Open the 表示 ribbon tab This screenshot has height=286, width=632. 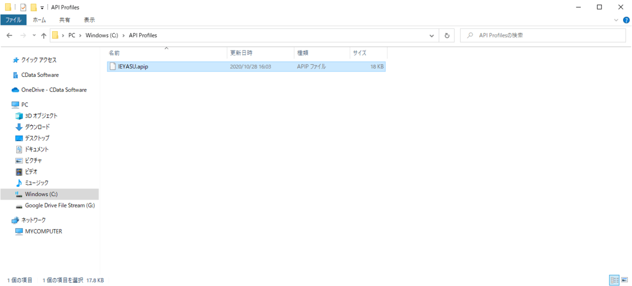coord(89,20)
